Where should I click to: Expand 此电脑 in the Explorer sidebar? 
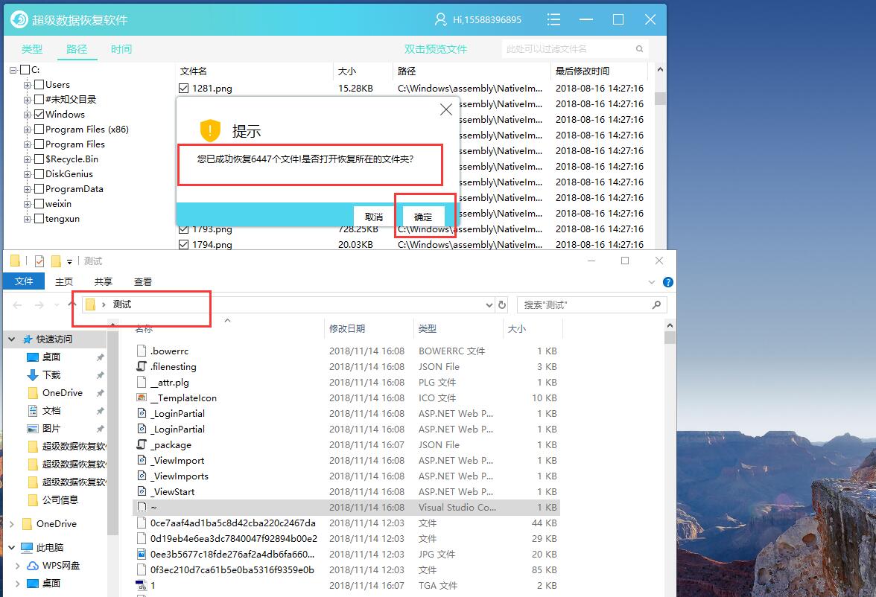click(x=12, y=547)
